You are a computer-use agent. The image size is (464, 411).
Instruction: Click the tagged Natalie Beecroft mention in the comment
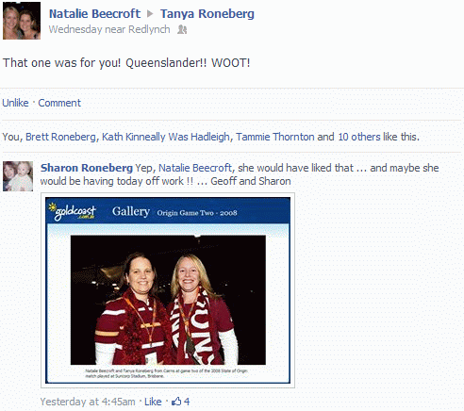[195, 168]
